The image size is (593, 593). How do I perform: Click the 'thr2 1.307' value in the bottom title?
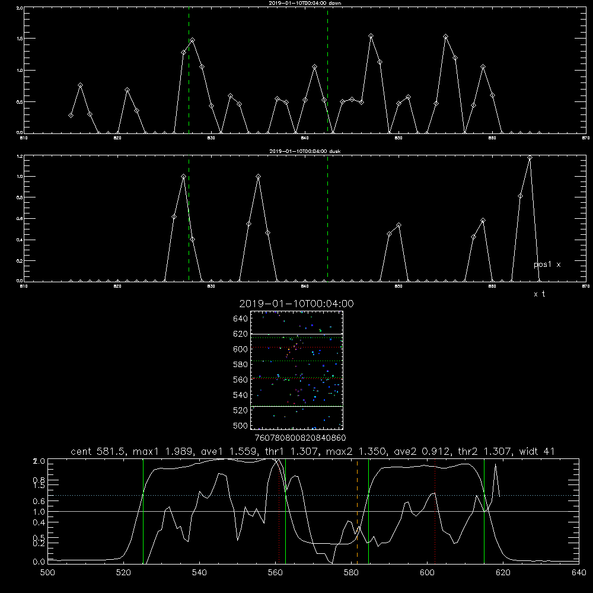point(486,451)
